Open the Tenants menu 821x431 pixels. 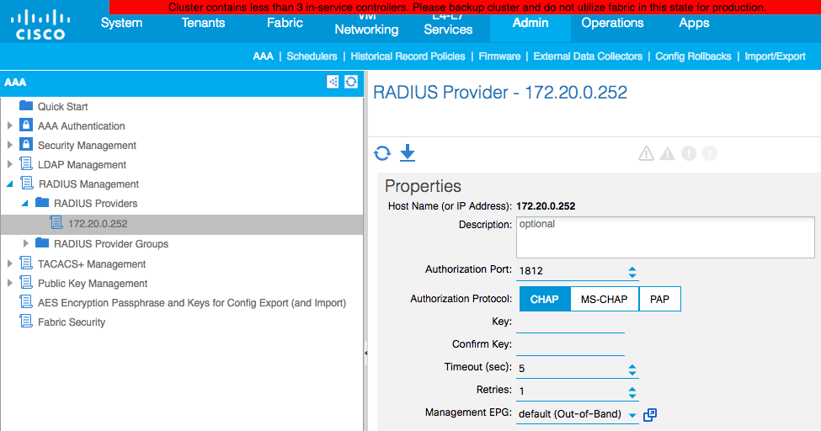click(x=203, y=23)
